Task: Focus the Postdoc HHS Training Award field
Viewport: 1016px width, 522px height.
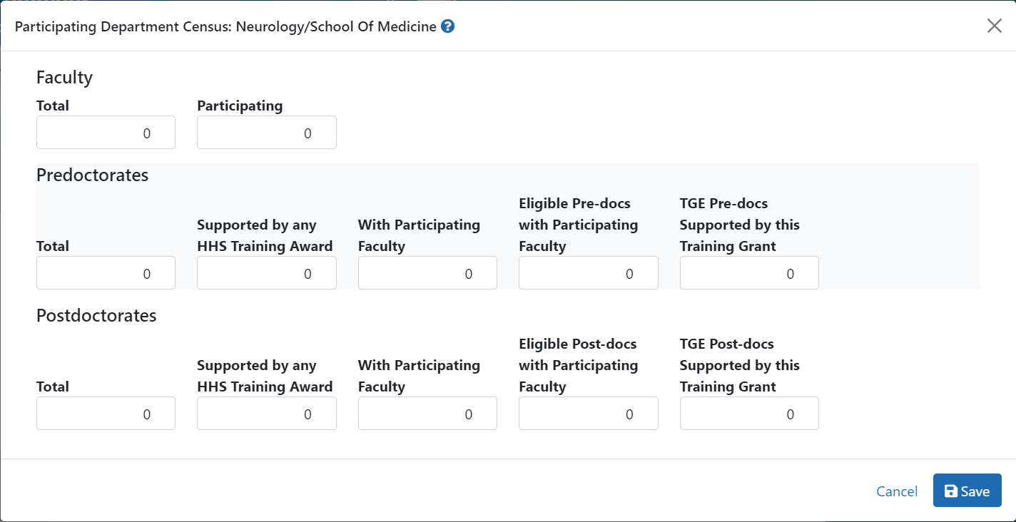Action: tap(266, 413)
